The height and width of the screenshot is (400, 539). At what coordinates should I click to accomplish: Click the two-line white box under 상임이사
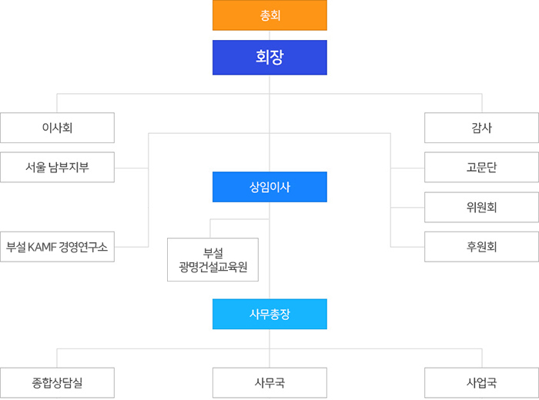point(213,260)
